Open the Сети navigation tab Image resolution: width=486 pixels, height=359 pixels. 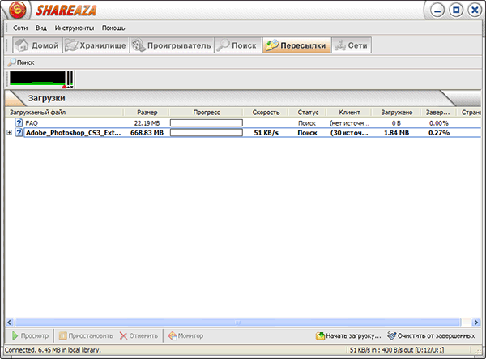(352, 45)
